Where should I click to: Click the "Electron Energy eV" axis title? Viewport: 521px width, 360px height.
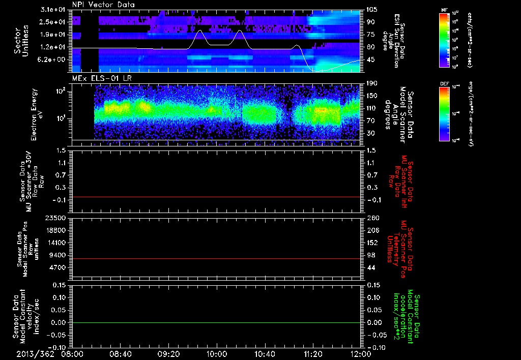[37, 114]
